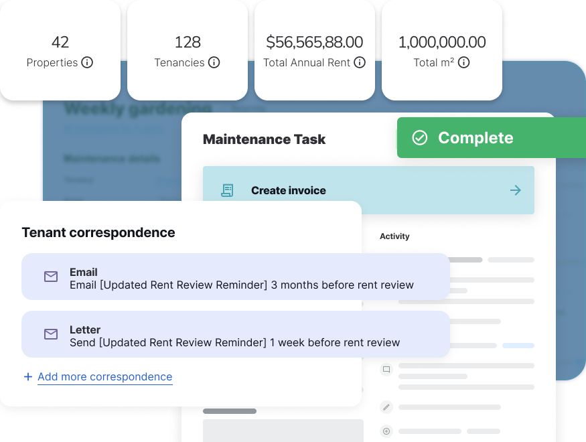Click the envelope icon in Email row
Screen dimensions: 586x442
pos(51,277)
